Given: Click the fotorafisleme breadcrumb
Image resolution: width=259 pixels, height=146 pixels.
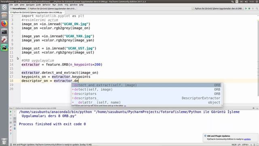Looking at the screenshot, I should pos(18,9).
